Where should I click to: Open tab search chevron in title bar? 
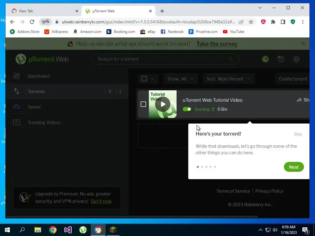pyautogui.click(x=260, y=8)
